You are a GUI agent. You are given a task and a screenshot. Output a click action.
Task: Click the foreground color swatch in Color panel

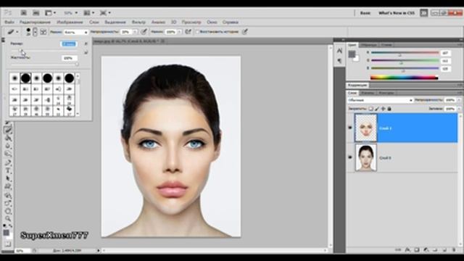352,54
